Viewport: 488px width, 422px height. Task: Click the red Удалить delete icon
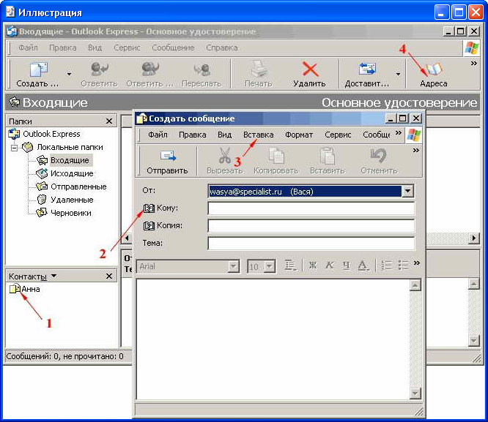click(310, 69)
